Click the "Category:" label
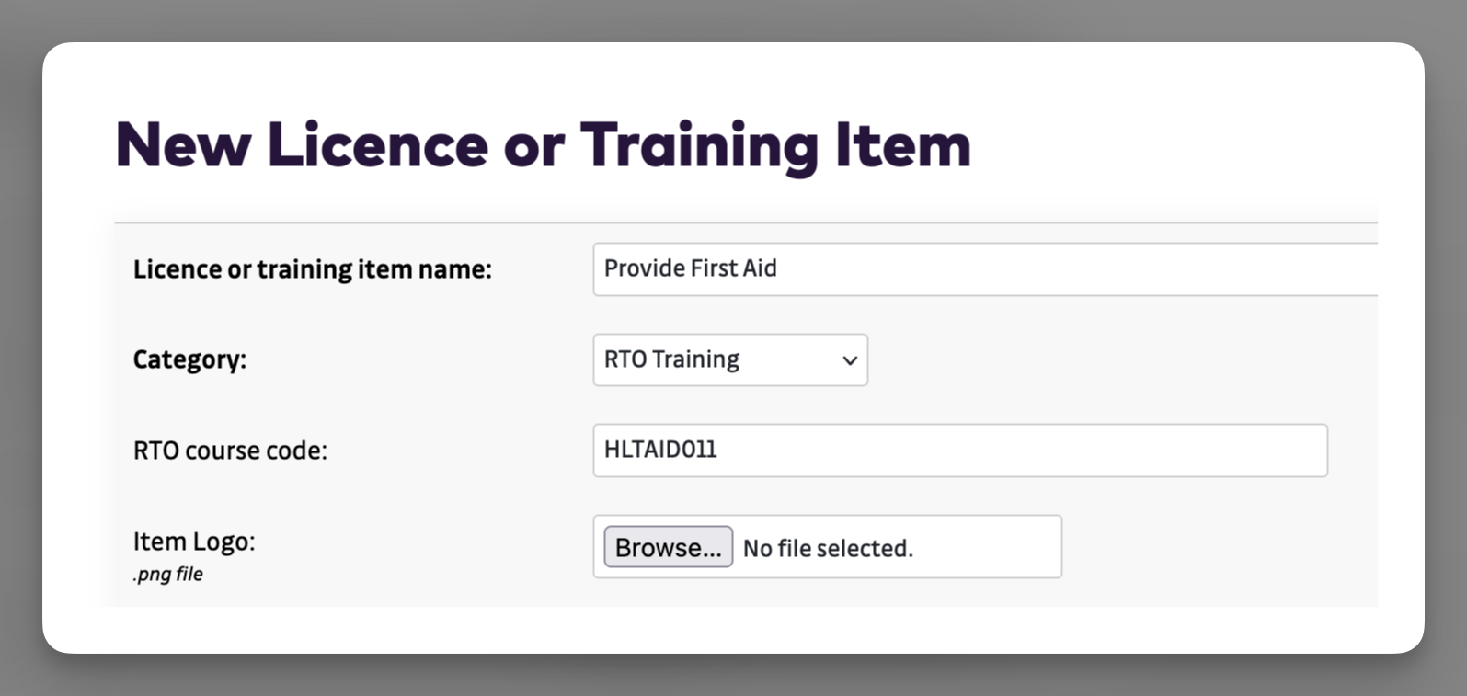 coord(189,359)
